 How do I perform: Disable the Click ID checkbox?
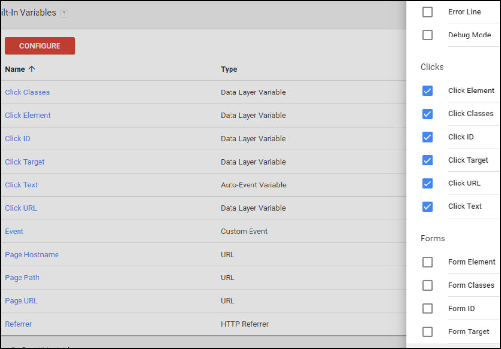(x=427, y=137)
